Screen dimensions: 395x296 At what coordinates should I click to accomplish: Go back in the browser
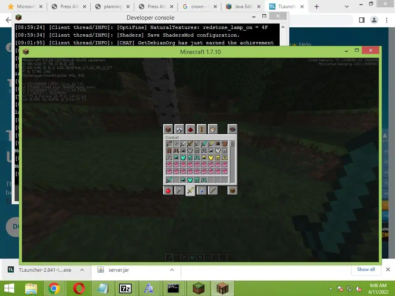click(8, 20)
